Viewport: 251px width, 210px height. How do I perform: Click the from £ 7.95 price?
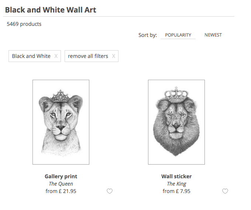coord(176,191)
